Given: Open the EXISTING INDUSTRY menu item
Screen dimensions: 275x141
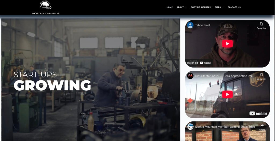Looking at the screenshot, I should (201, 7).
